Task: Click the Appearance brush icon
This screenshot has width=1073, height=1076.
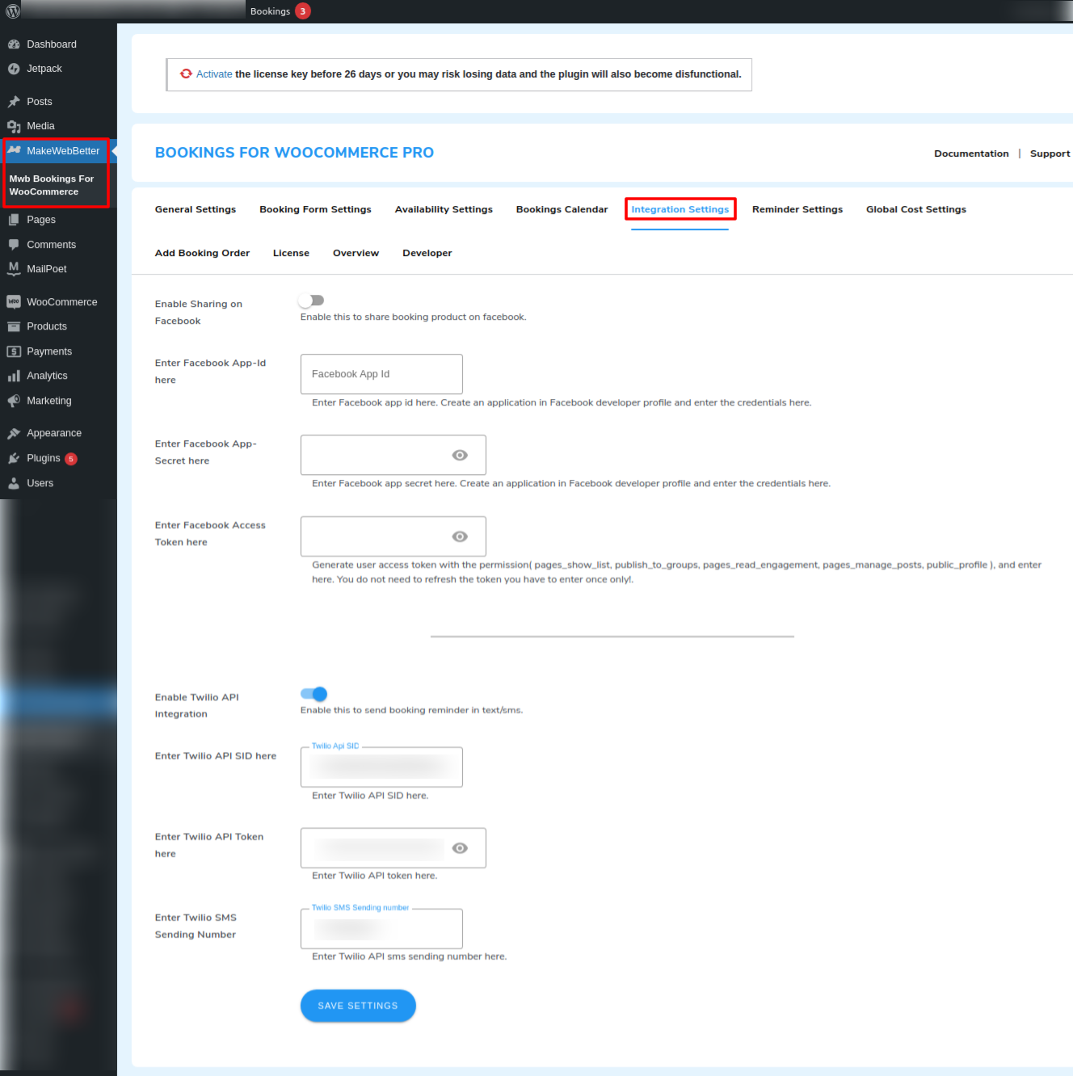Action: [14, 433]
